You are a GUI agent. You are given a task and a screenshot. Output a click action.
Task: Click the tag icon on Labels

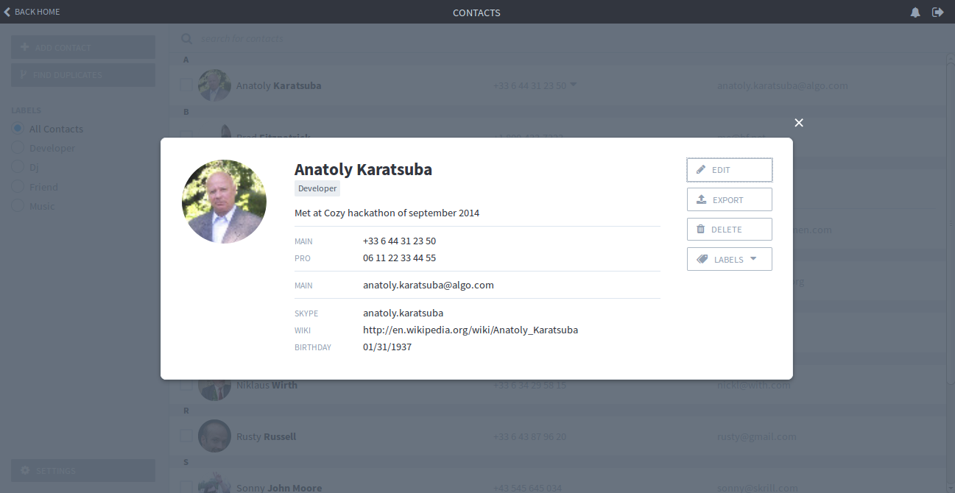tap(702, 259)
